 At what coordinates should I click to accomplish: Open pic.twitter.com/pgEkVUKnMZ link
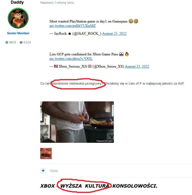coord(73,26)
